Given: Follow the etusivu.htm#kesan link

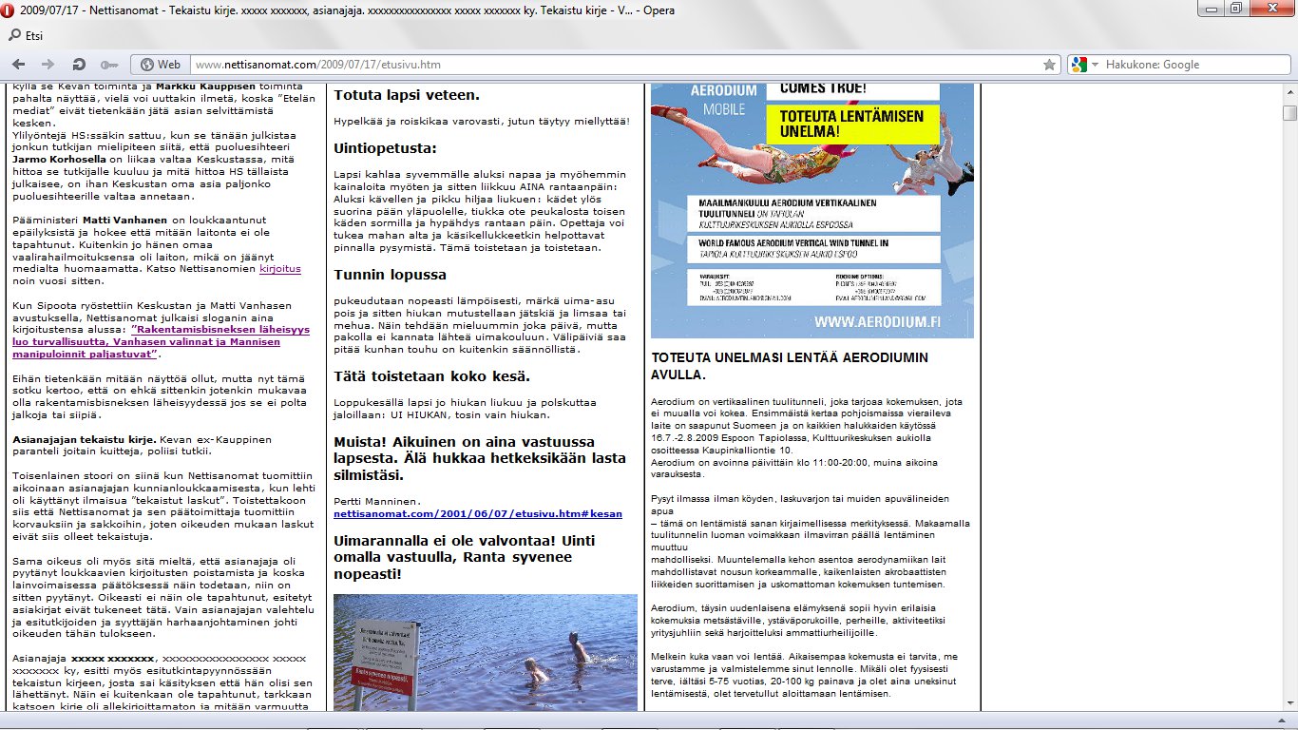Looking at the screenshot, I should point(477,513).
